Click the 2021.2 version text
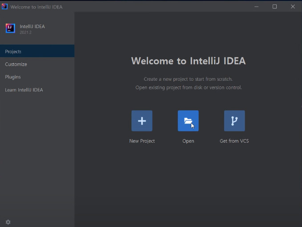The width and height of the screenshot is (302, 227). 26,33
